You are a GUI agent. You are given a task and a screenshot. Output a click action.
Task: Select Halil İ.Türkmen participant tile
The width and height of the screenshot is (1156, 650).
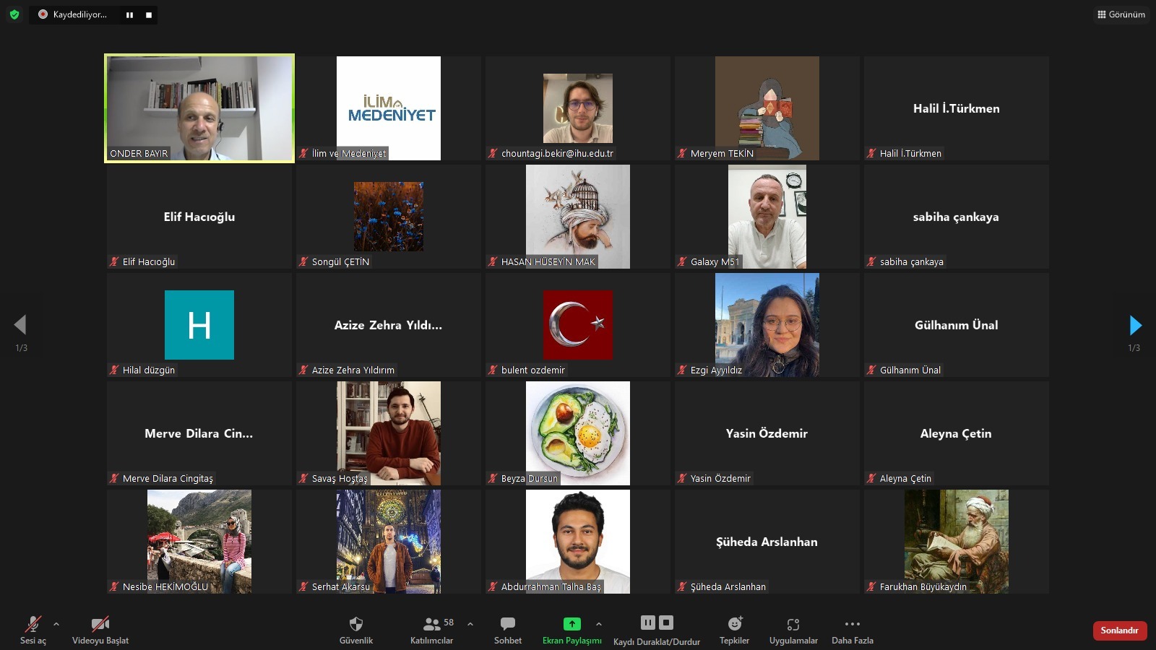[x=957, y=108]
